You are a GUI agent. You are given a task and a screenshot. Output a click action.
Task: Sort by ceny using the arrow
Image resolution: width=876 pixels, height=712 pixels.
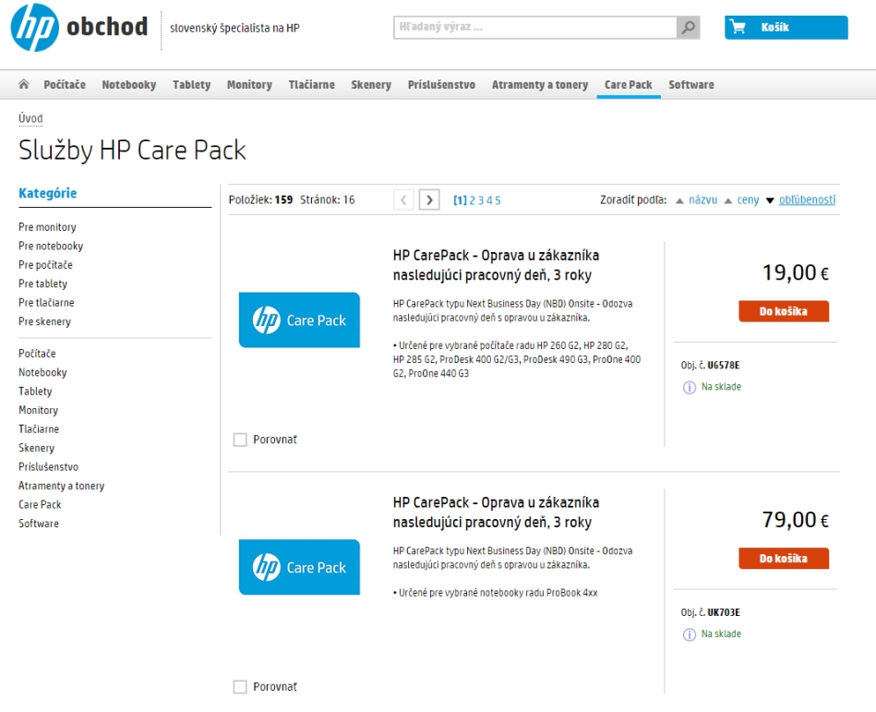click(x=728, y=200)
